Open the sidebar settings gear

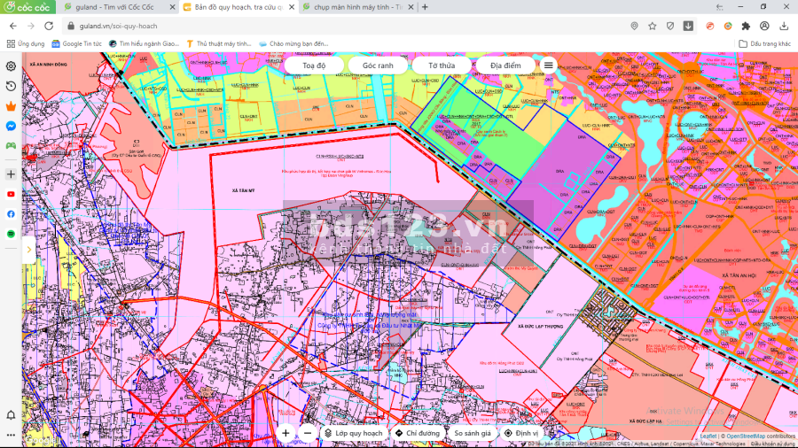11,66
